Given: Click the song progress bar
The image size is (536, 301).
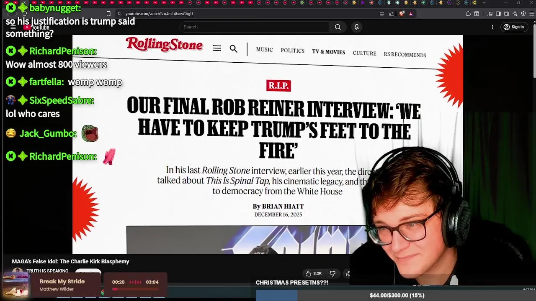Looking at the screenshot, I should click(135, 289).
